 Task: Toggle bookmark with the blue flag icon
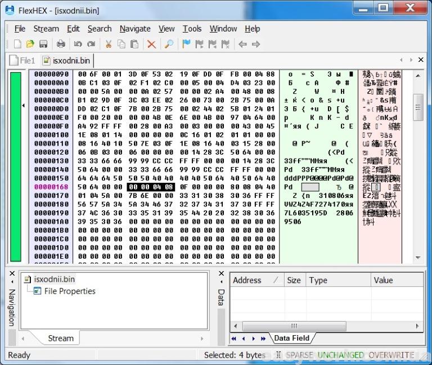tap(187, 44)
